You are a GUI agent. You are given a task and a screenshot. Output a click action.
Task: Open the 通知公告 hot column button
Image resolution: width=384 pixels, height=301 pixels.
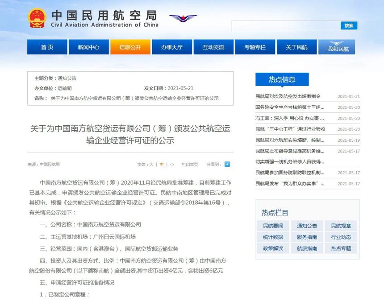(307, 226)
